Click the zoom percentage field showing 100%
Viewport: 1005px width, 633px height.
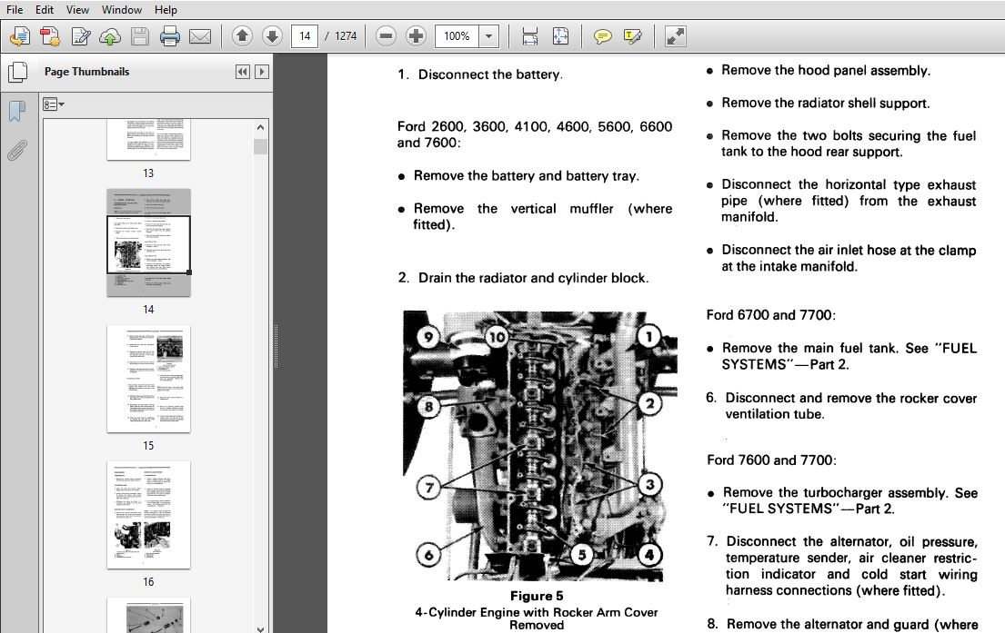click(x=457, y=35)
